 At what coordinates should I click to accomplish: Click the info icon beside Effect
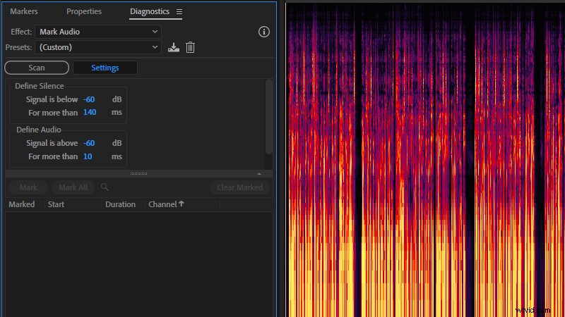[x=263, y=32]
